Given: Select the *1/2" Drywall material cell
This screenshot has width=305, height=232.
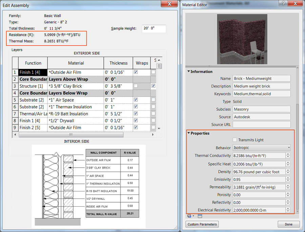Looking at the screenshot, I should click(x=76, y=121).
